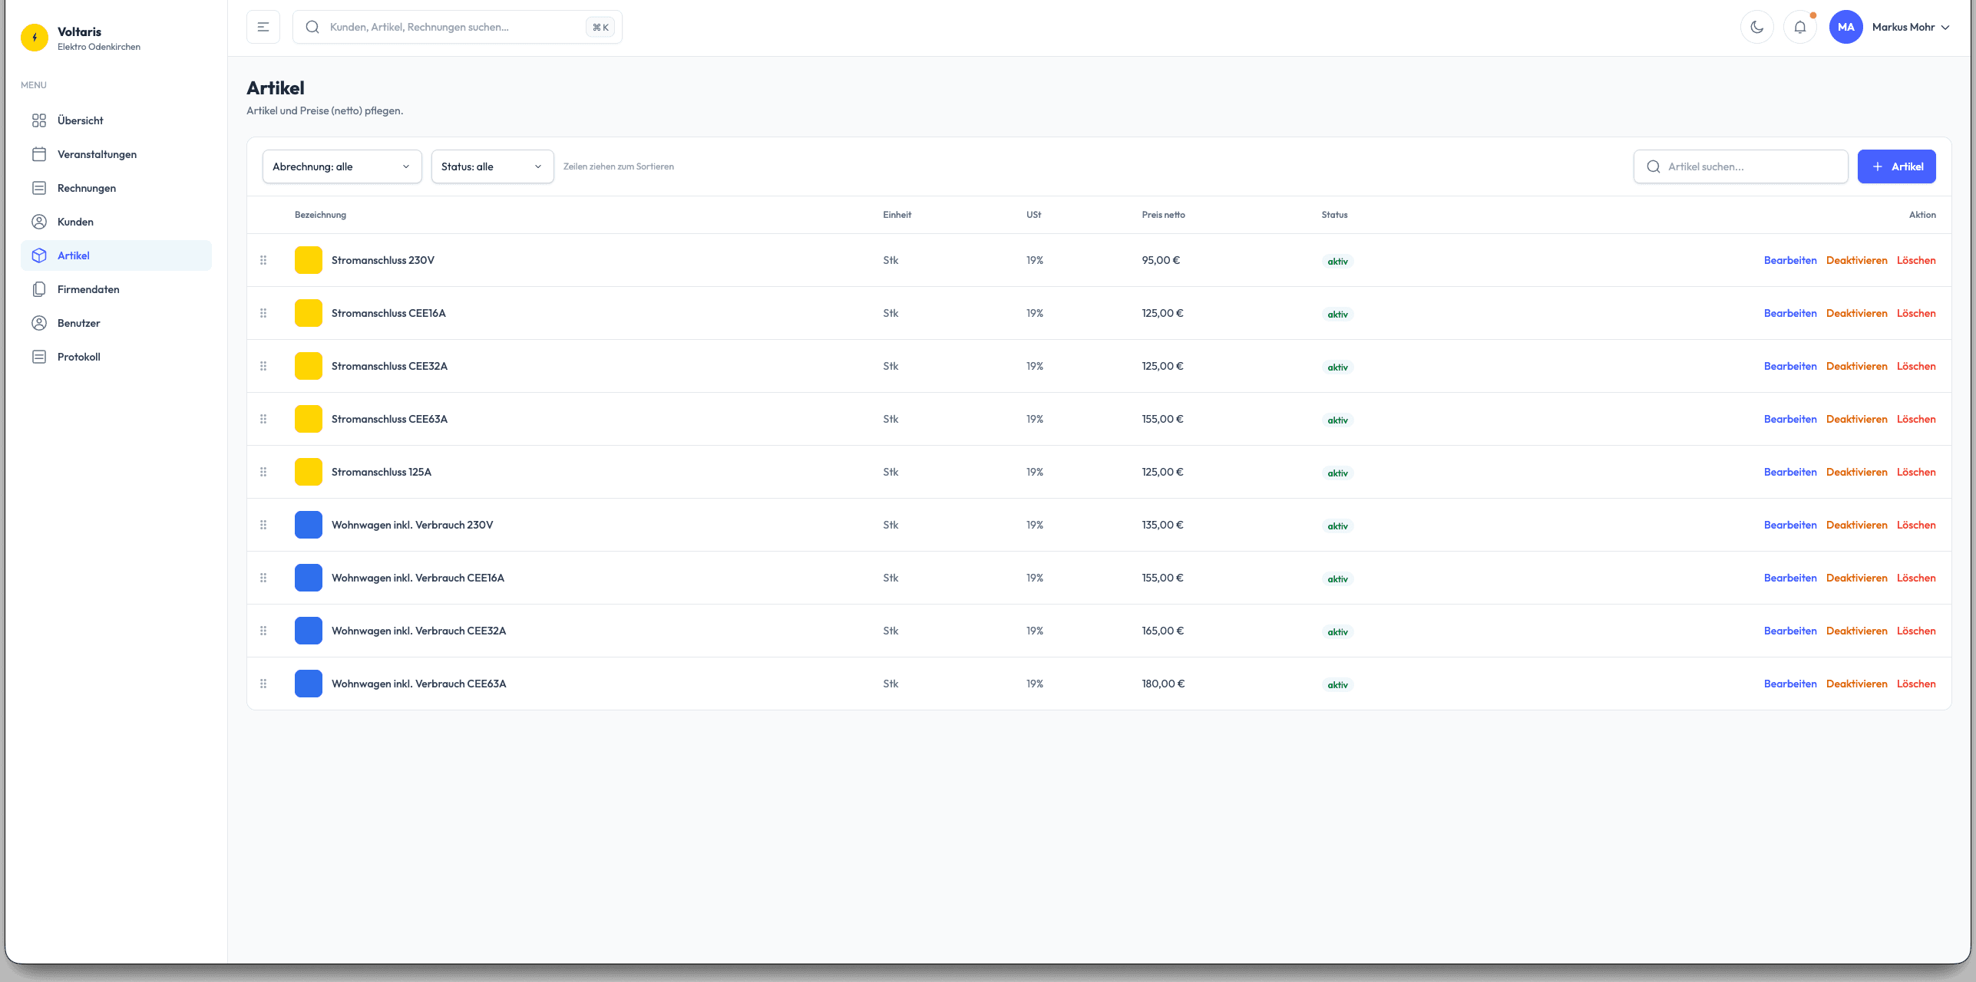
Task: Grab the drag handle of Wohnwagen inkl. Verbrauch CEE63A
Action: 263,684
